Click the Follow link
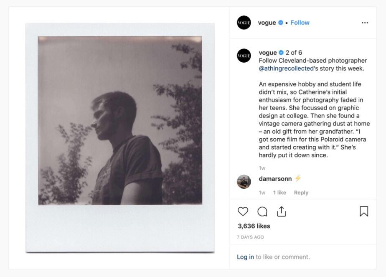 click(300, 23)
